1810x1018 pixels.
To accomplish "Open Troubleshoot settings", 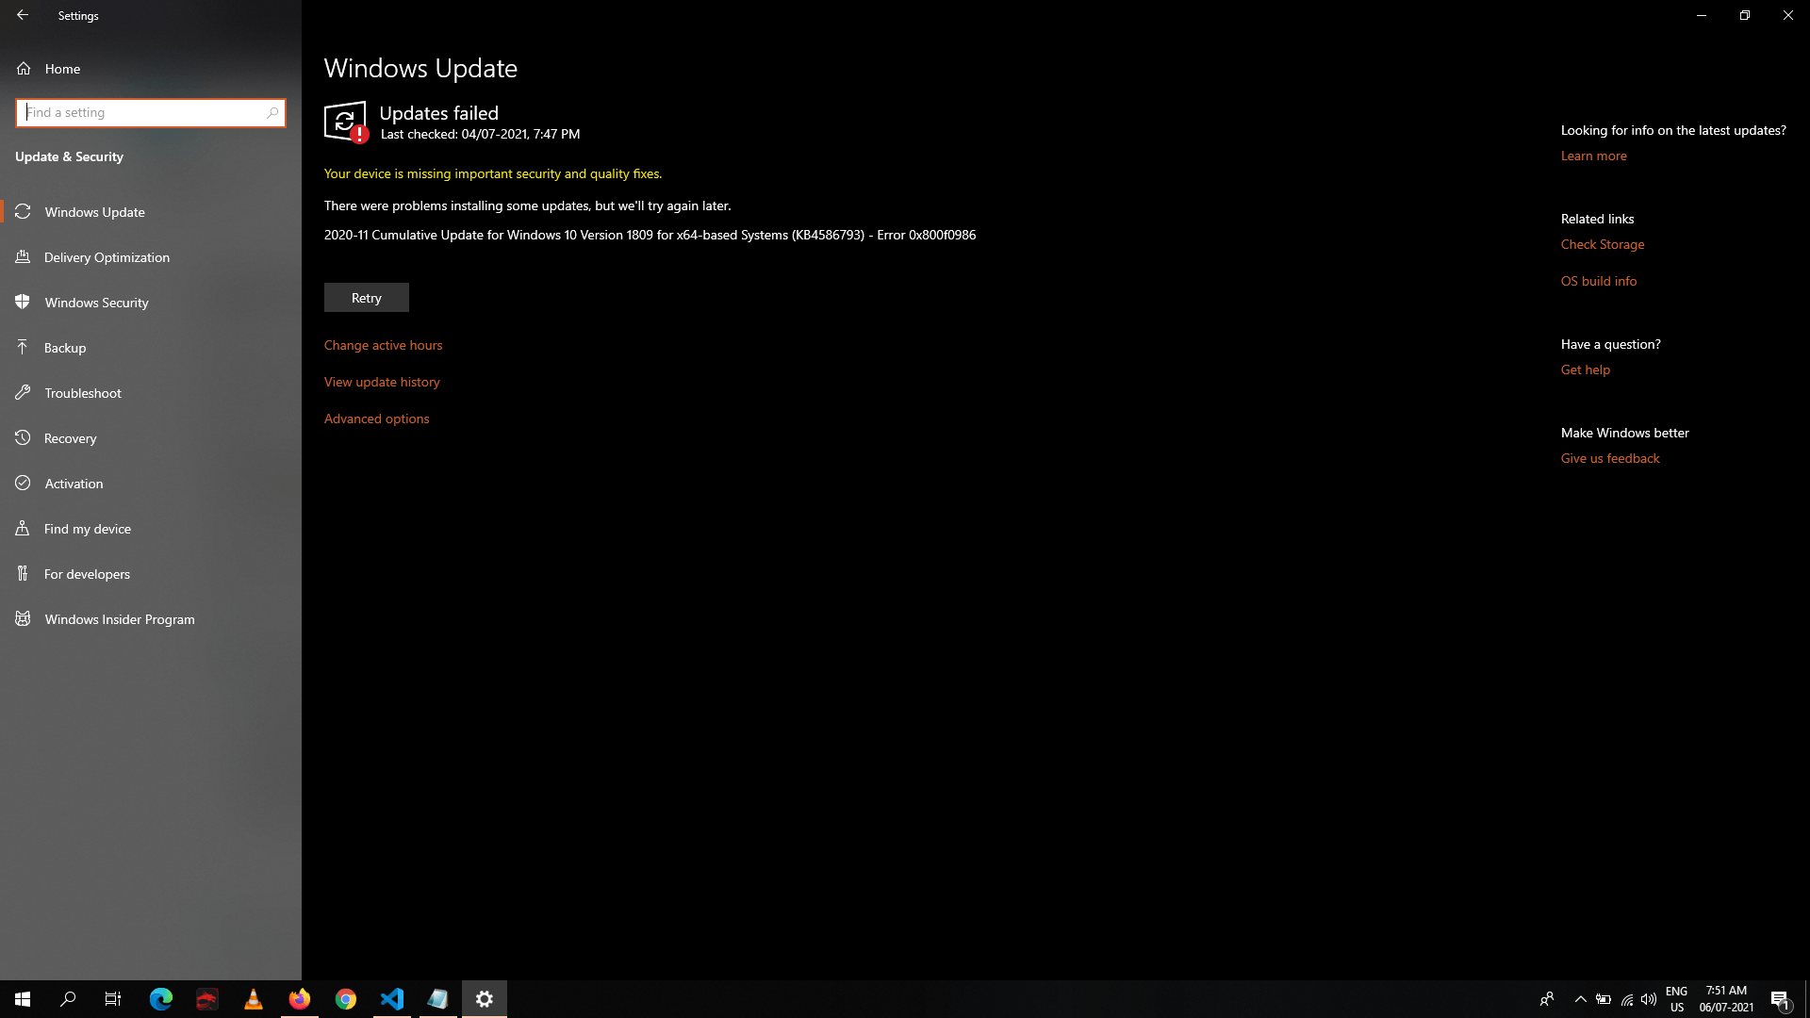I will click(x=83, y=392).
